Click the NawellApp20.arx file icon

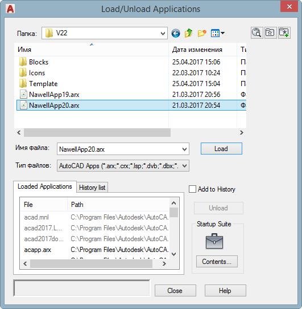pyautogui.click(x=23, y=105)
